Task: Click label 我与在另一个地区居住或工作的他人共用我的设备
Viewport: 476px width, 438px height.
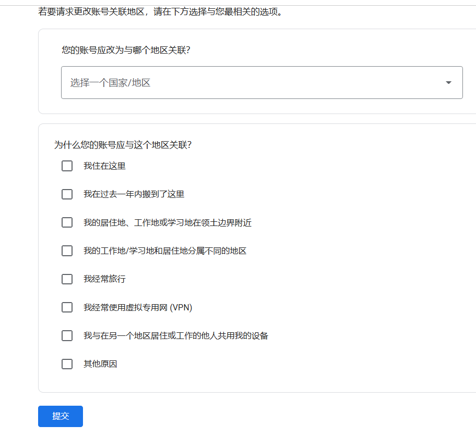Action: pos(176,335)
